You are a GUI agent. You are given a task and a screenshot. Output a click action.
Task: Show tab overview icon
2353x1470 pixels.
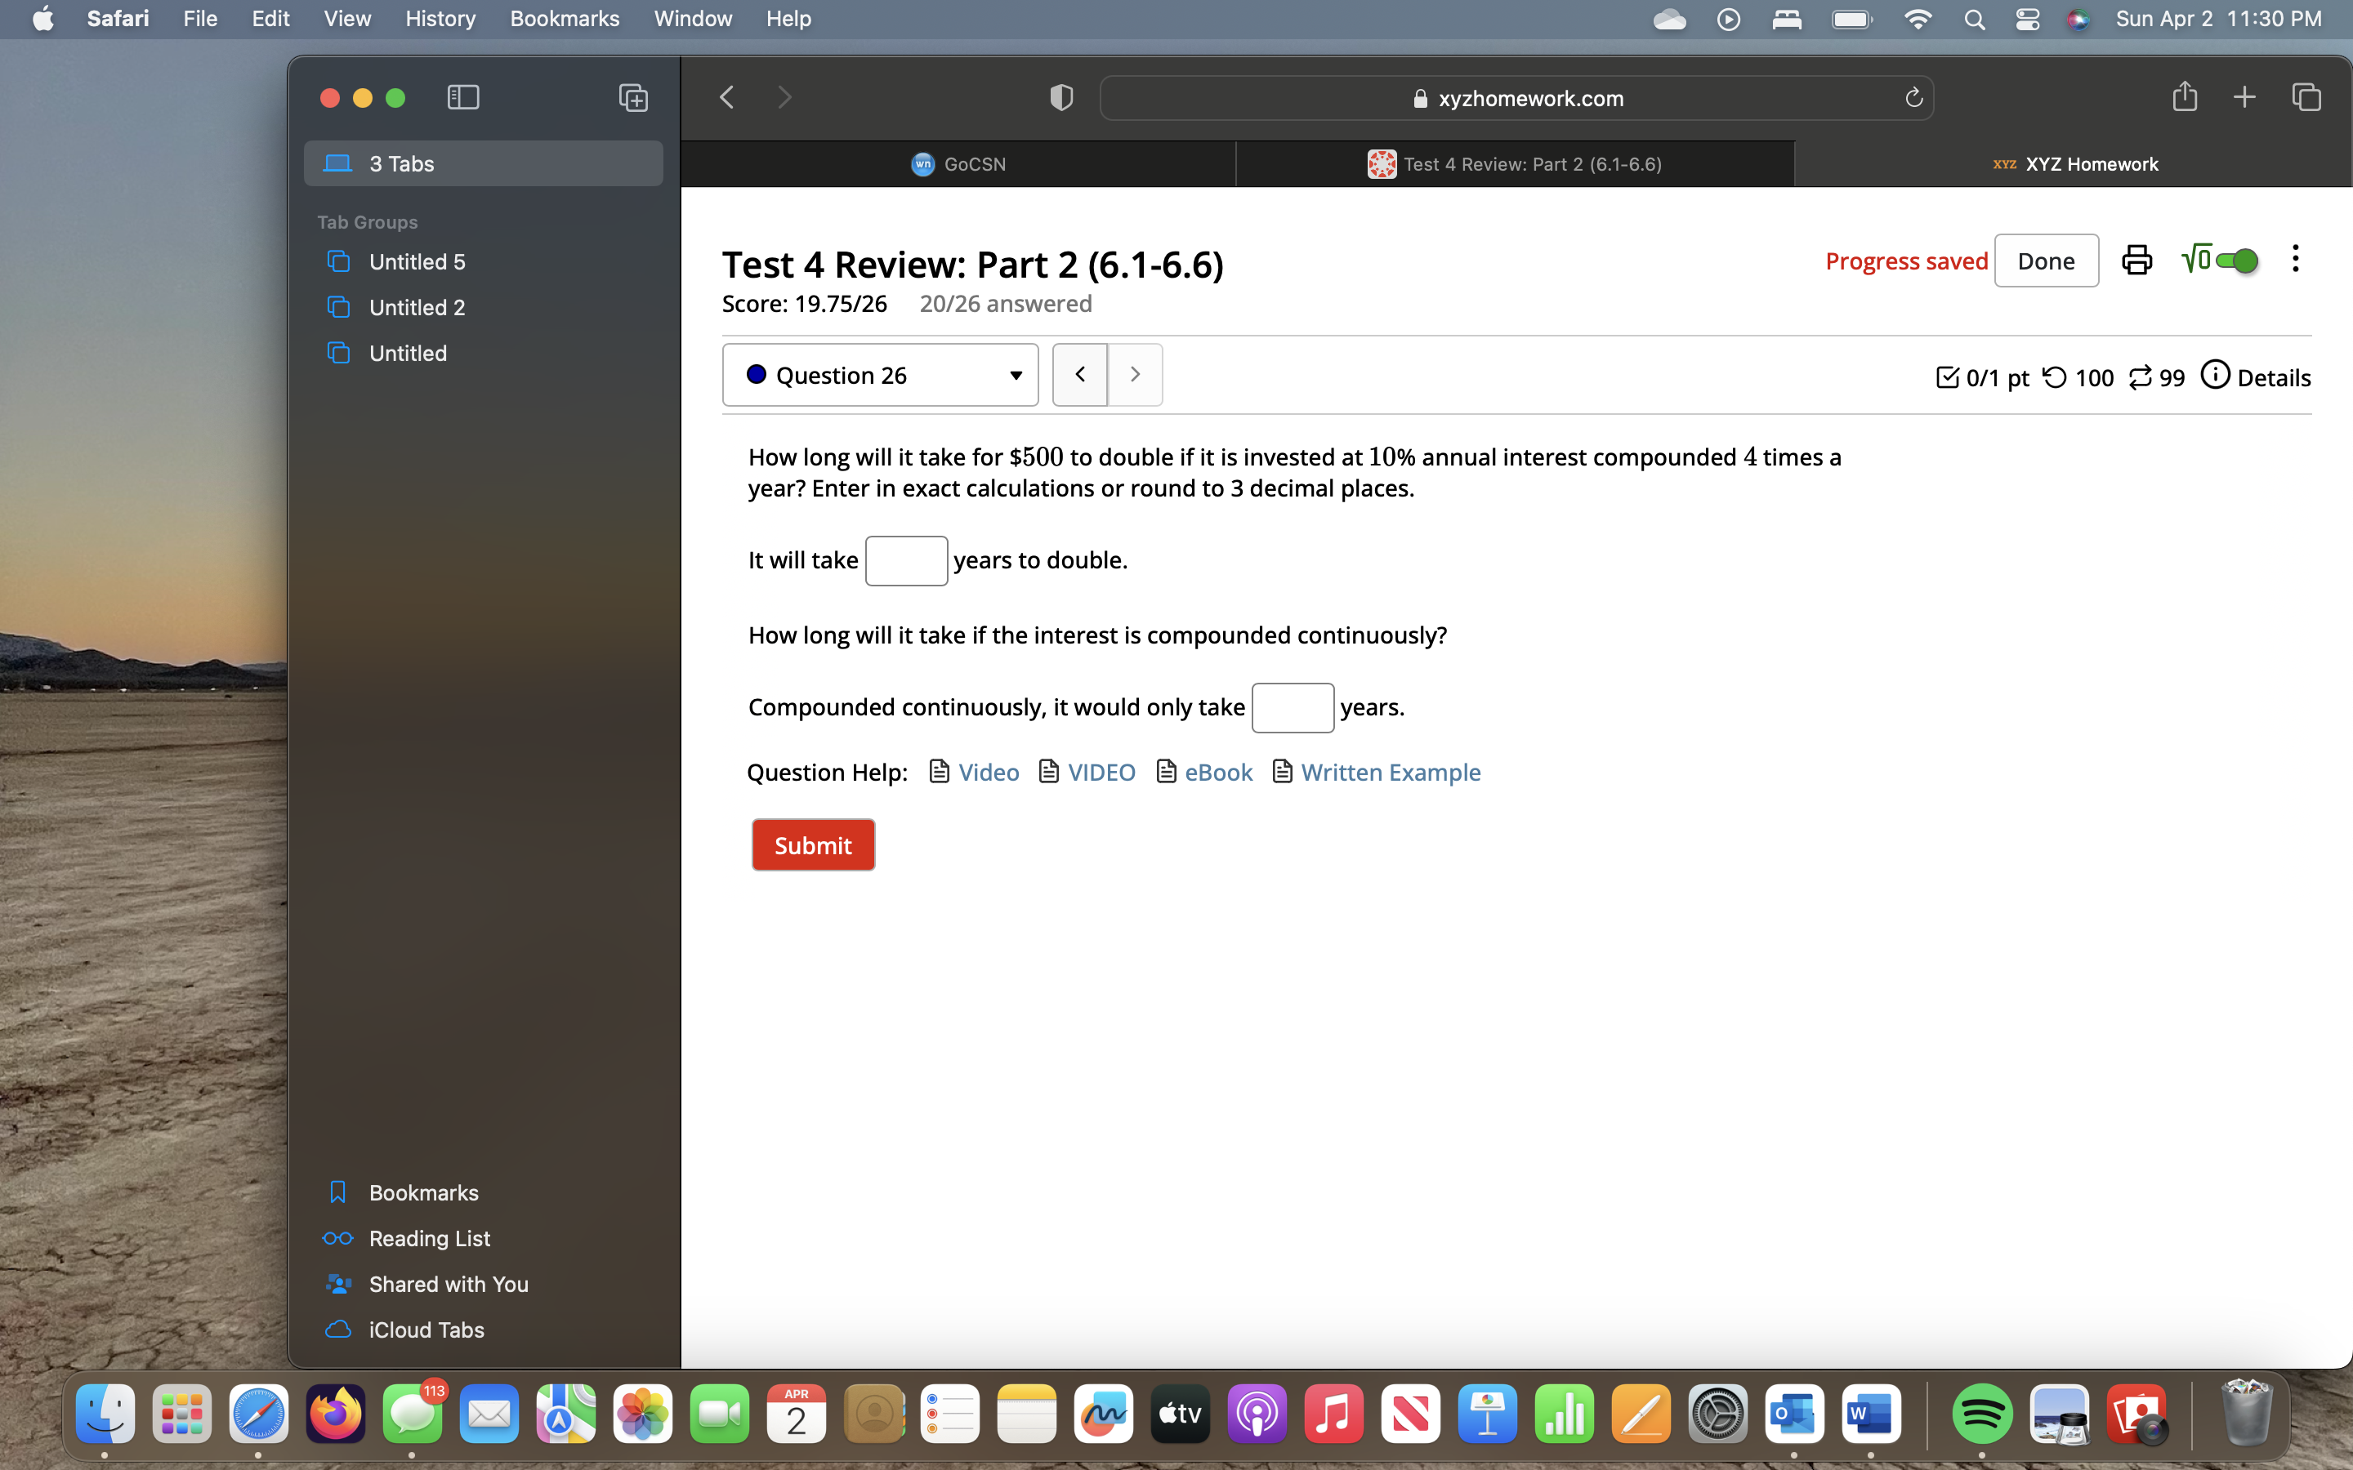click(2306, 97)
